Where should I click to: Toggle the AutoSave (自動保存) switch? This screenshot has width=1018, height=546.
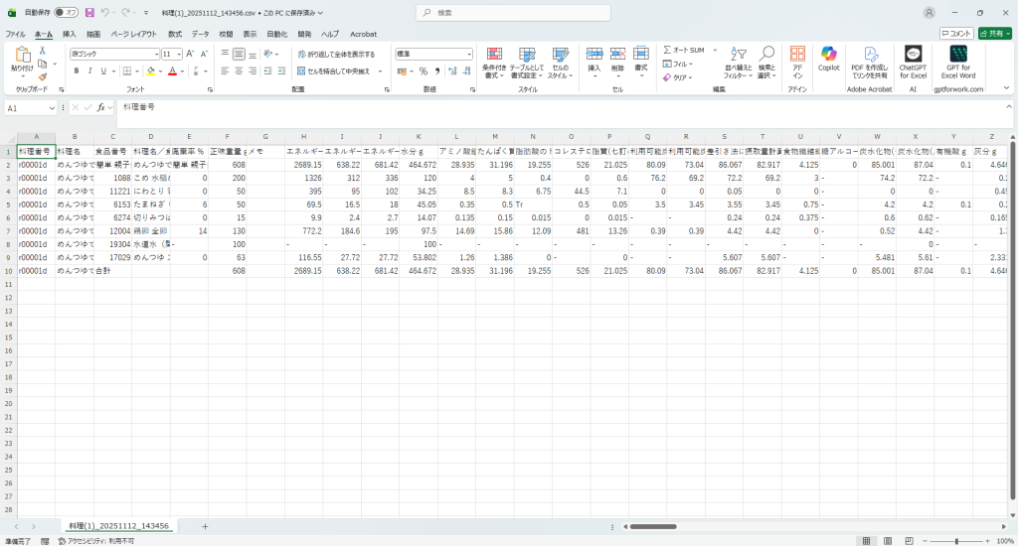pos(67,13)
